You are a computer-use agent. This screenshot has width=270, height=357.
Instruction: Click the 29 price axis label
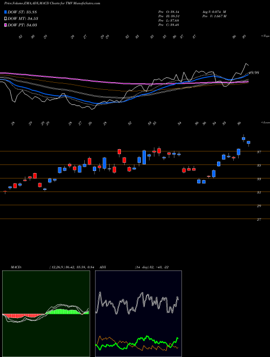point(259,206)
